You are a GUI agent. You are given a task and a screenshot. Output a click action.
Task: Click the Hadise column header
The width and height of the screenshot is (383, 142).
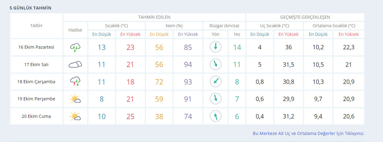75,30
